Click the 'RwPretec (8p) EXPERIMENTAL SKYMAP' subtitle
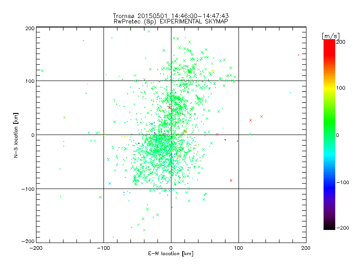This screenshot has width=360, height=270. [171, 21]
